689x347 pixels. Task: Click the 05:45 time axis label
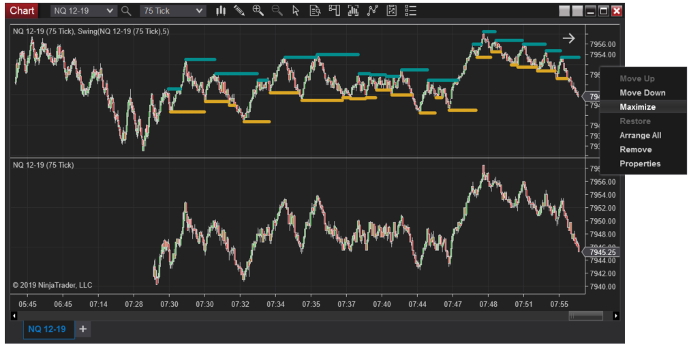click(x=28, y=304)
